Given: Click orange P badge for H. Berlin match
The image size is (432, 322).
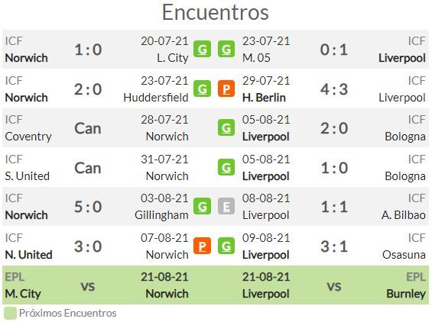Looking at the screenshot, I should tap(226, 89).
